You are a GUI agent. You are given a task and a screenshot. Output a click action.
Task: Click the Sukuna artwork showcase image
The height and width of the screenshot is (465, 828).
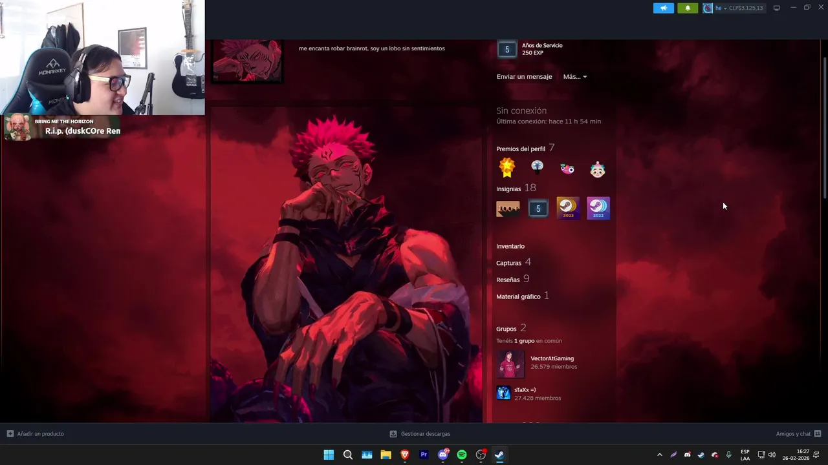(x=346, y=265)
